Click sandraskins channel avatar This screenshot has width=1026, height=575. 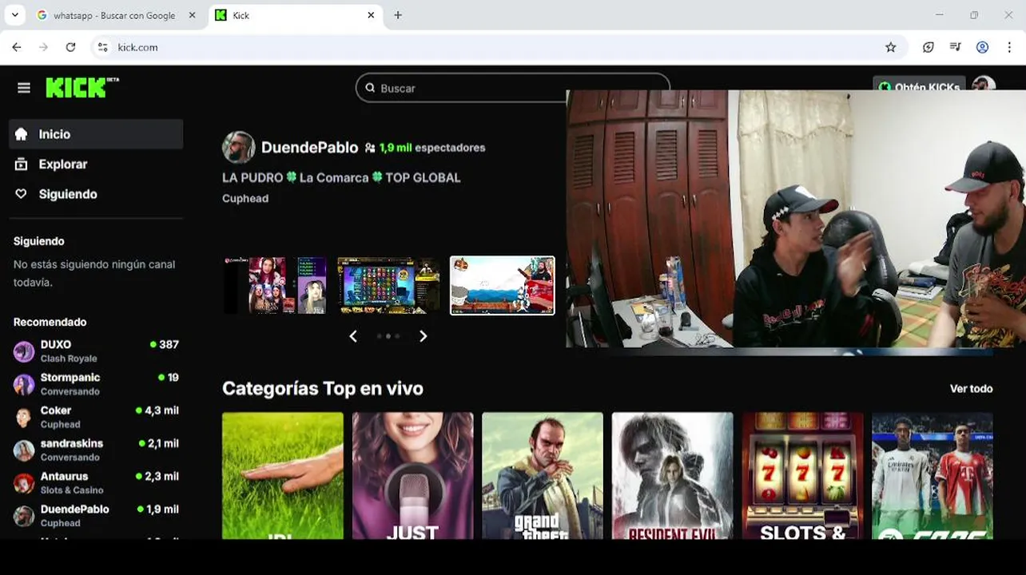pyautogui.click(x=24, y=450)
